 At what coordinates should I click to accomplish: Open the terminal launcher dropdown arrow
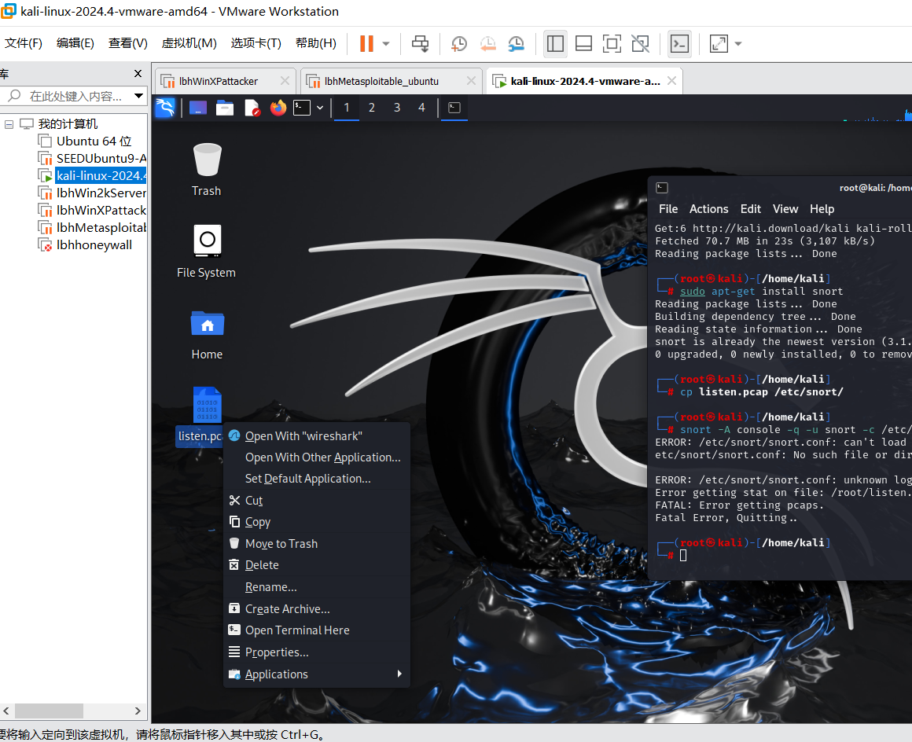pyautogui.click(x=320, y=108)
